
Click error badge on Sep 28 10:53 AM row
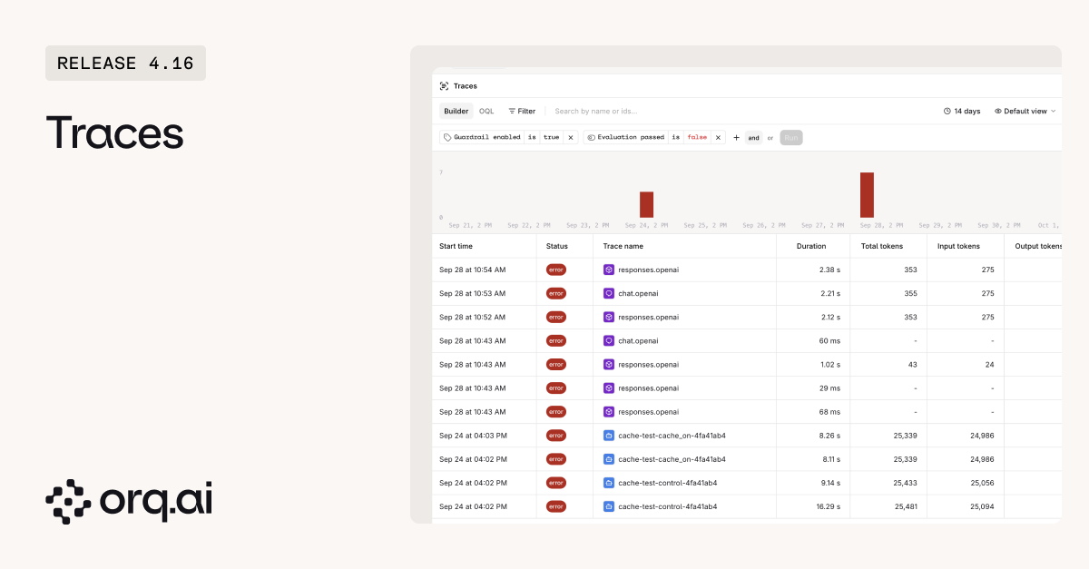[x=556, y=293]
